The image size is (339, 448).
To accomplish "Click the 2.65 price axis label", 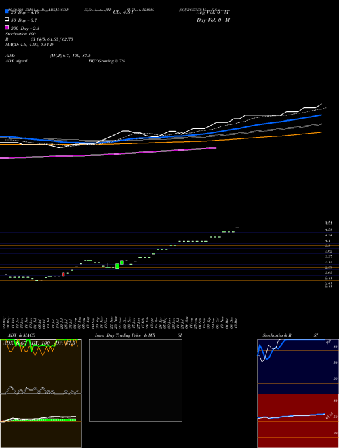I will (328, 273).
